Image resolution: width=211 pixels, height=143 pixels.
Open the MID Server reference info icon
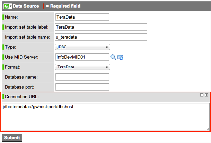(x=120, y=57)
